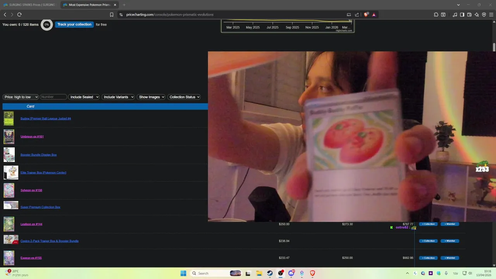Screen dimensions: 496x279
Task: Open the Booster Bundle Display Box link
Action: (x=38, y=155)
